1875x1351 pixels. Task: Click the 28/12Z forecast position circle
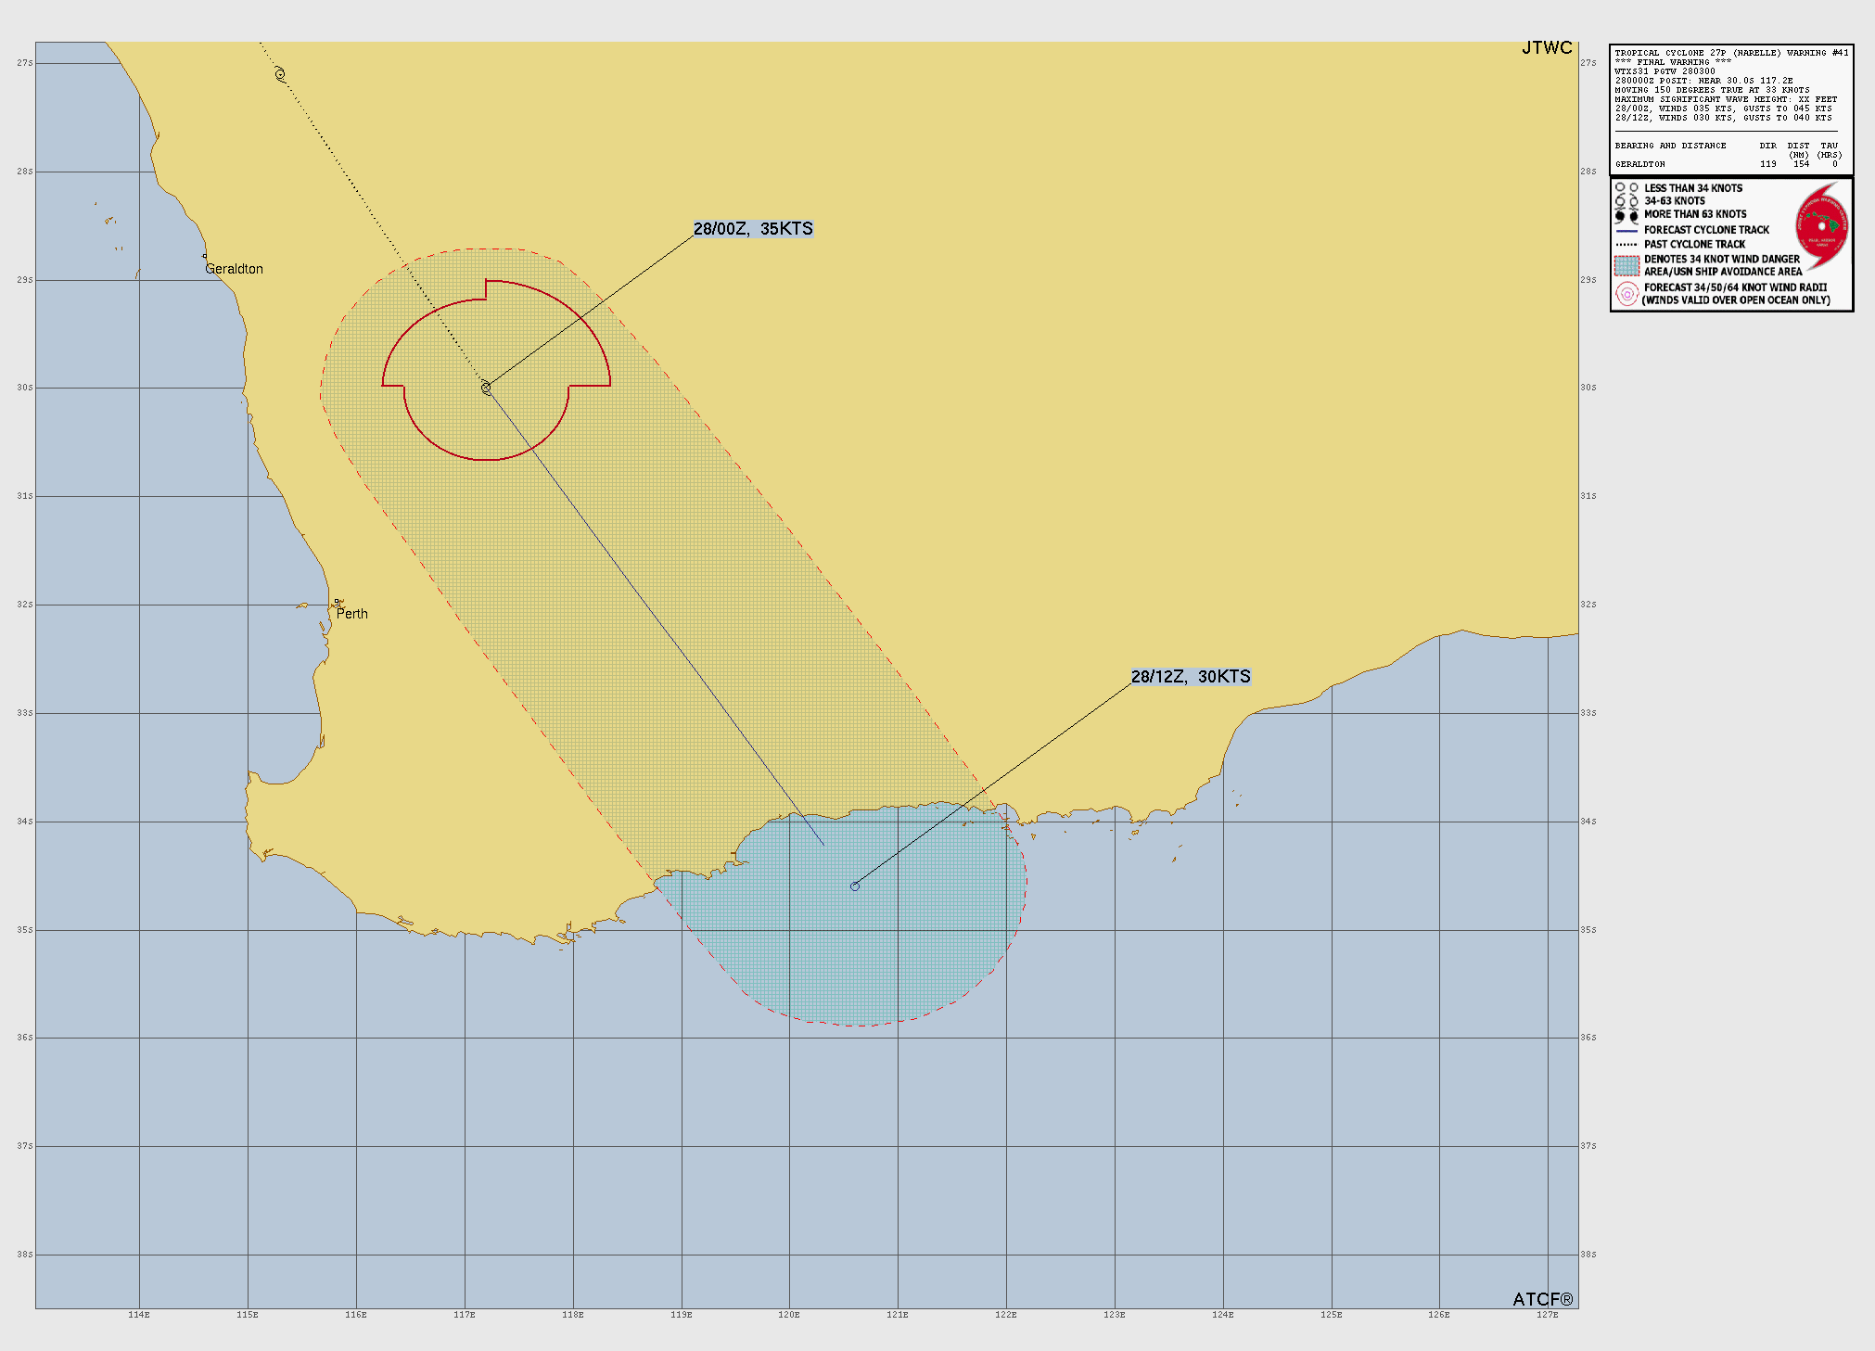(x=855, y=886)
